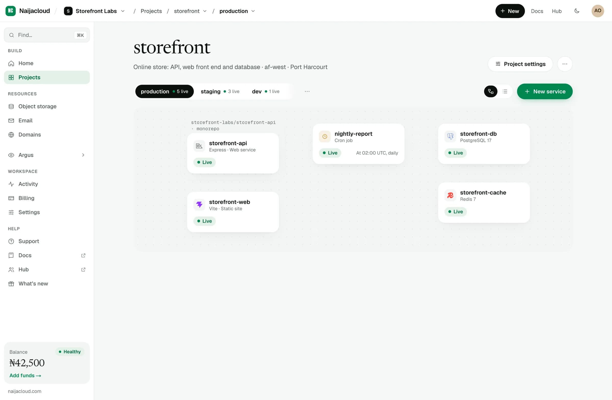Switch to canvas graph view
The image size is (612, 400).
(491, 92)
